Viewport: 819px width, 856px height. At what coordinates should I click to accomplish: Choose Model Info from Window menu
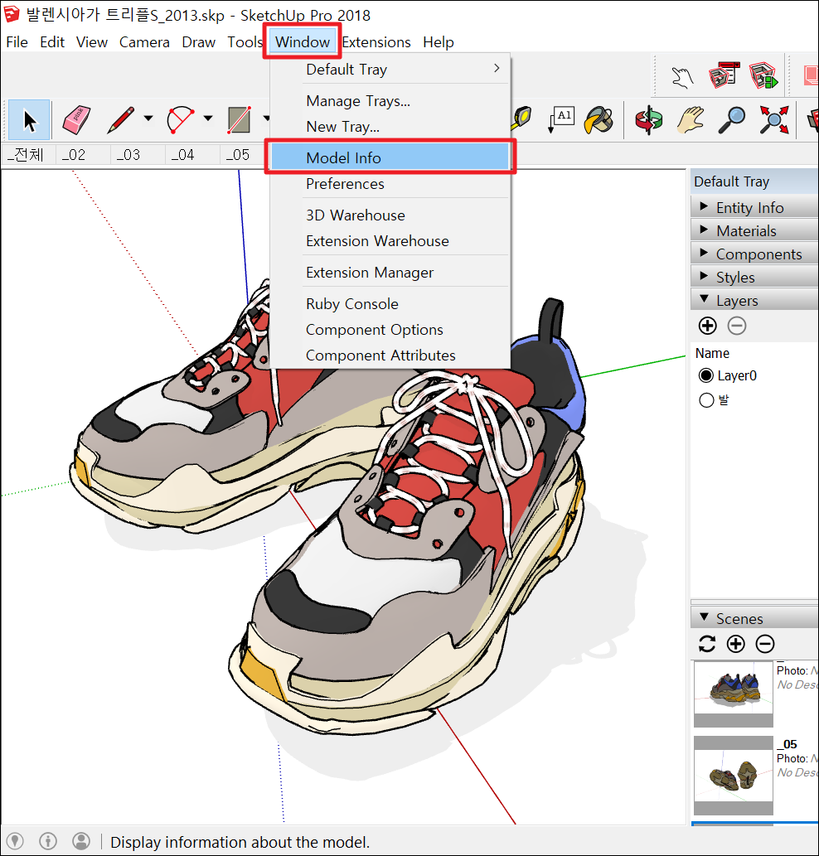pyautogui.click(x=390, y=157)
